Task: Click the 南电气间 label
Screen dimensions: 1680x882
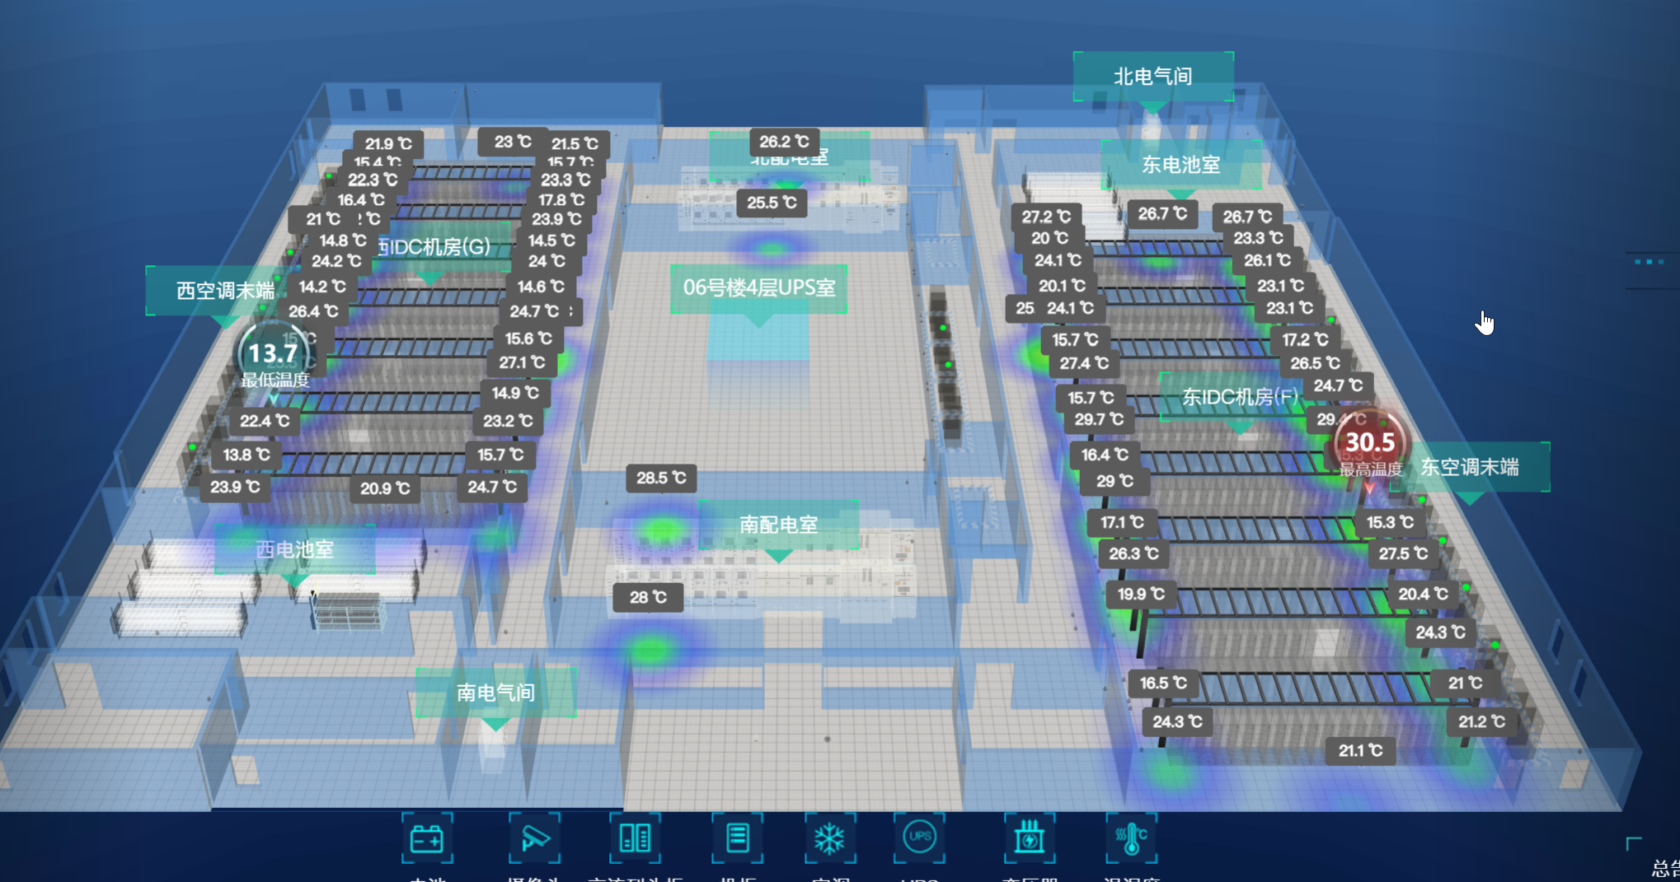Action: tap(495, 693)
